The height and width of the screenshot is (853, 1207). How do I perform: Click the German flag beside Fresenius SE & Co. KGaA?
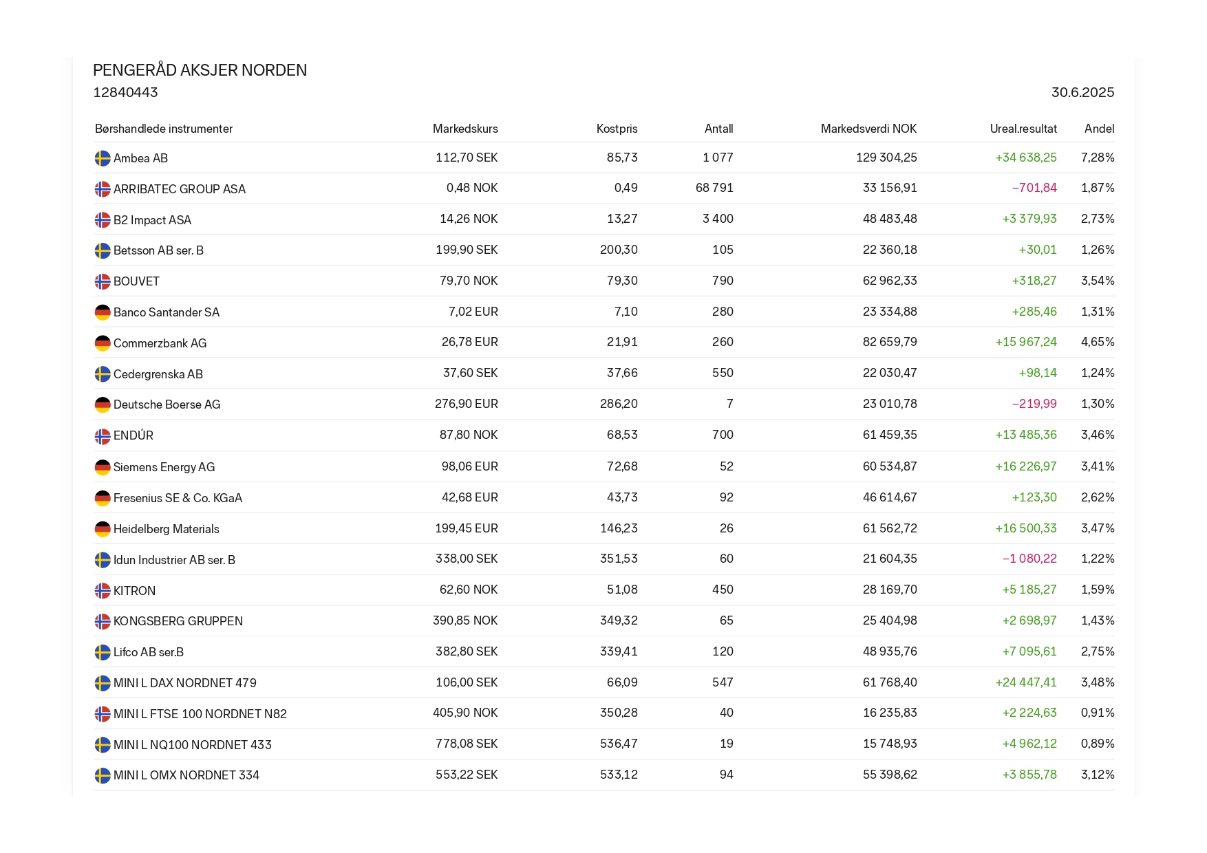point(103,498)
